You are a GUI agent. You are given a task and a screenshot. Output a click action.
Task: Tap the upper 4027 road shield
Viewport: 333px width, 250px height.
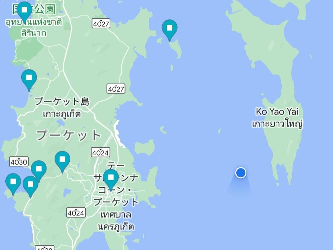[101, 23]
